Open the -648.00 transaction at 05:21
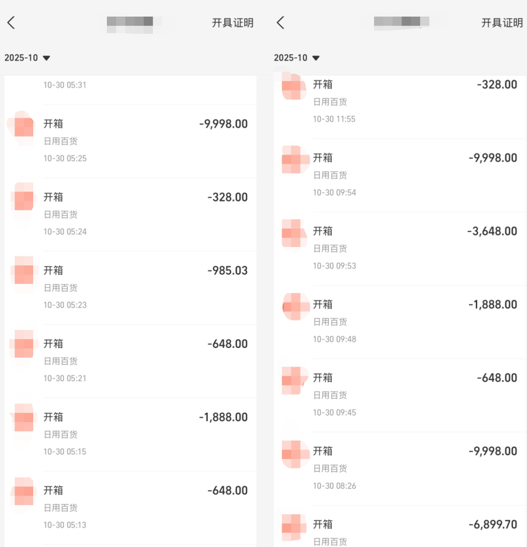The height and width of the screenshot is (547, 527). (x=145, y=361)
